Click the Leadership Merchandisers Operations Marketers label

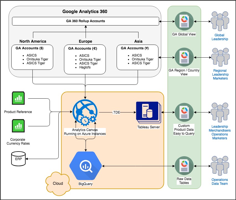point(220,132)
